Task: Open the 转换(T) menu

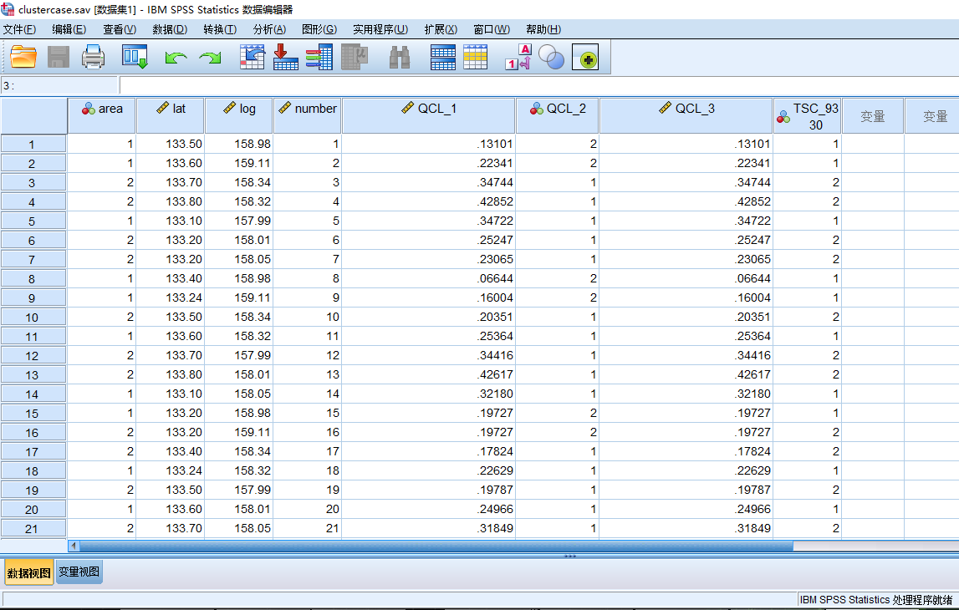Action: tap(220, 29)
